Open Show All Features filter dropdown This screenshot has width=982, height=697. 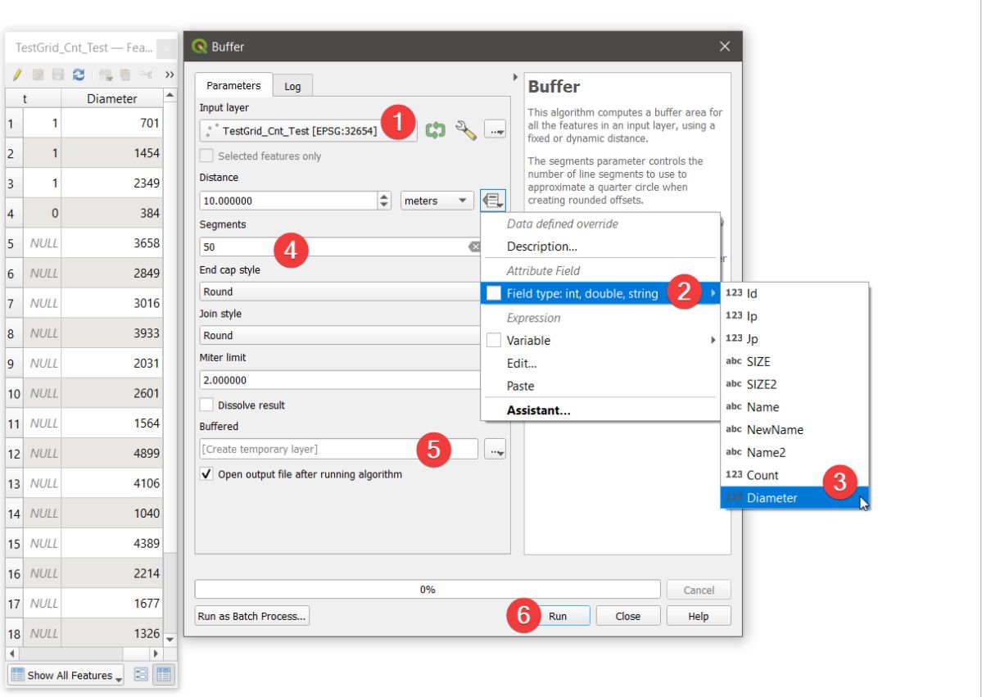66,675
